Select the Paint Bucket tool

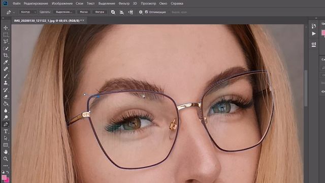click(x=6, y=104)
